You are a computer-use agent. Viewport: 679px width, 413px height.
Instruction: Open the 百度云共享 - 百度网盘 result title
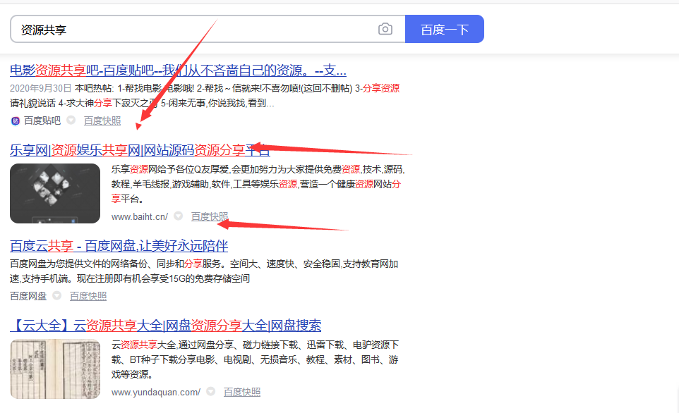point(119,246)
